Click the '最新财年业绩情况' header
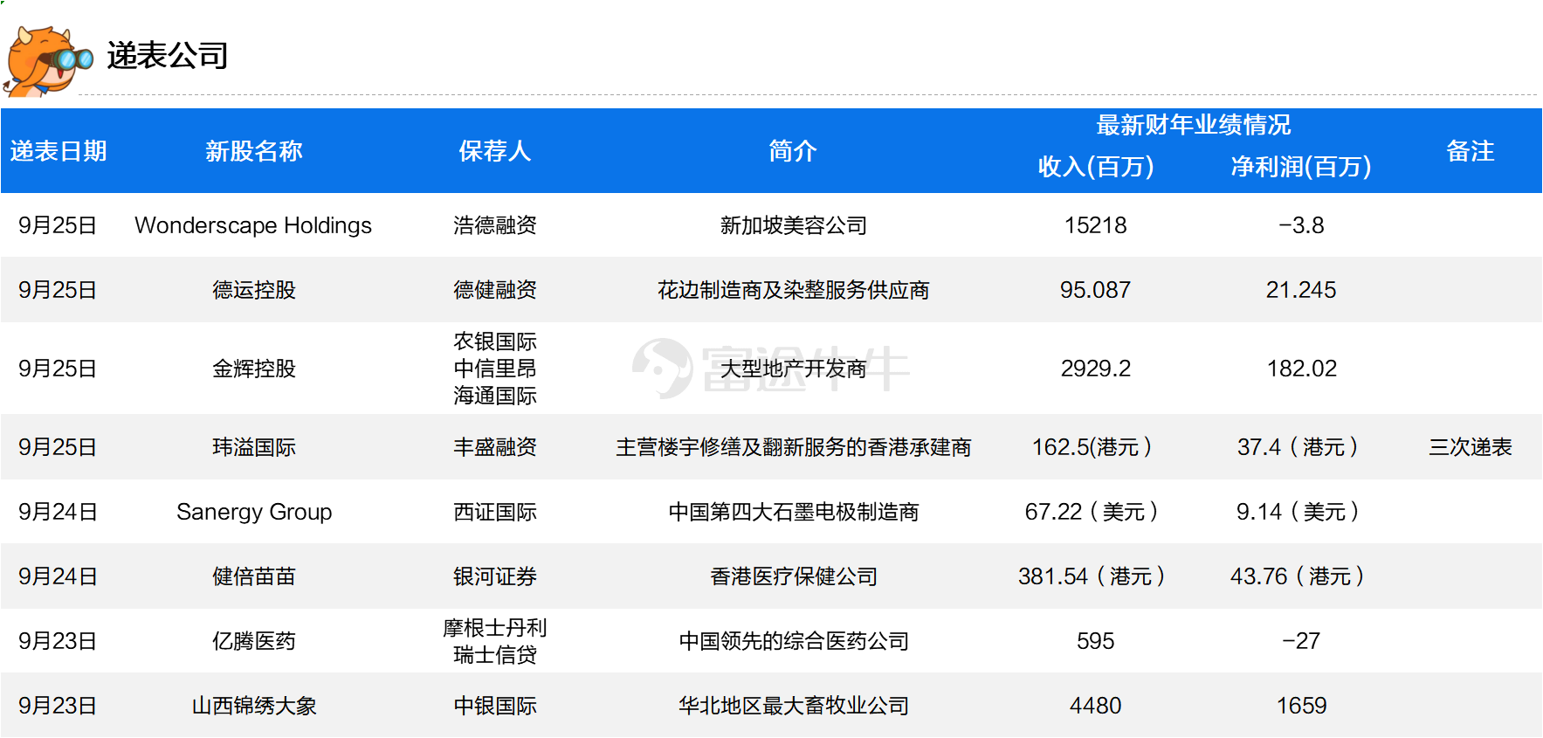The height and width of the screenshot is (738, 1543). click(x=1194, y=125)
